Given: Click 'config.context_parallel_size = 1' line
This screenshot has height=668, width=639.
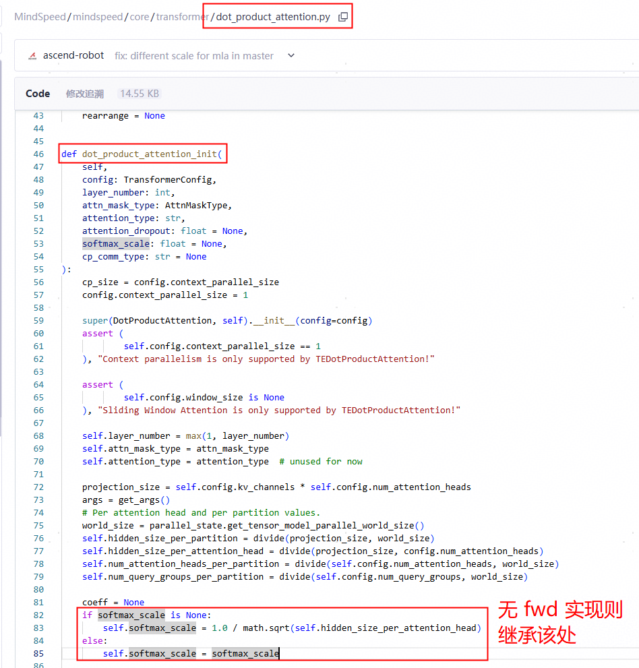Looking at the screenshot, I should 165,295.
